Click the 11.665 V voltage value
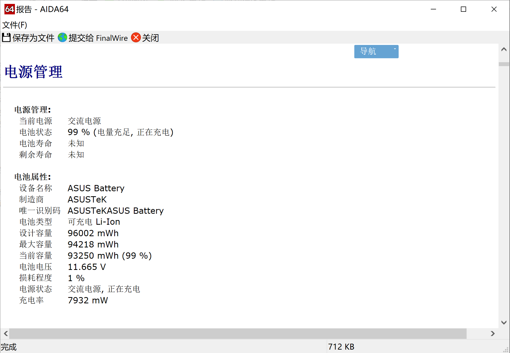 pos(87,267)
